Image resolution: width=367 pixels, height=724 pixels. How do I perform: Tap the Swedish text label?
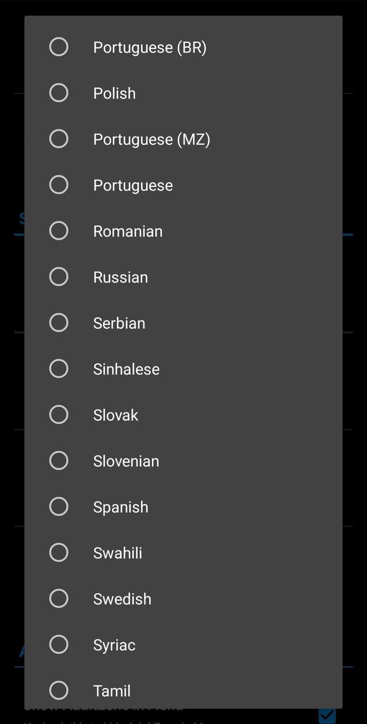point(122,599)
